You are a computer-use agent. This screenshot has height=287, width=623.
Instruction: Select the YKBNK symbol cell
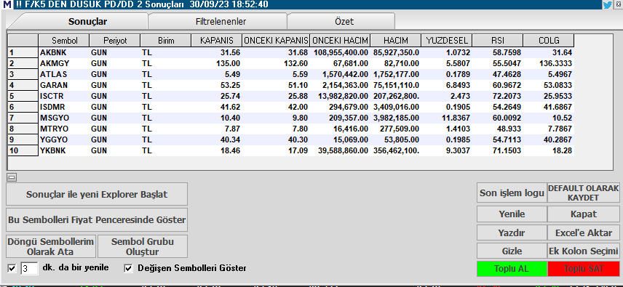click(64, 150)
